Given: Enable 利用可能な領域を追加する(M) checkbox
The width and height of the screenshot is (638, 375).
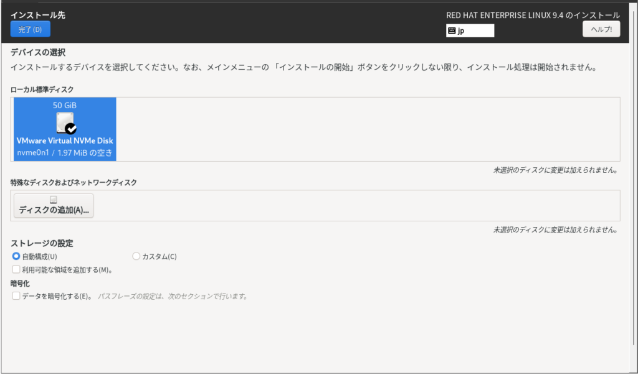Looking at the screenshot, I should [x=16, y=270].
